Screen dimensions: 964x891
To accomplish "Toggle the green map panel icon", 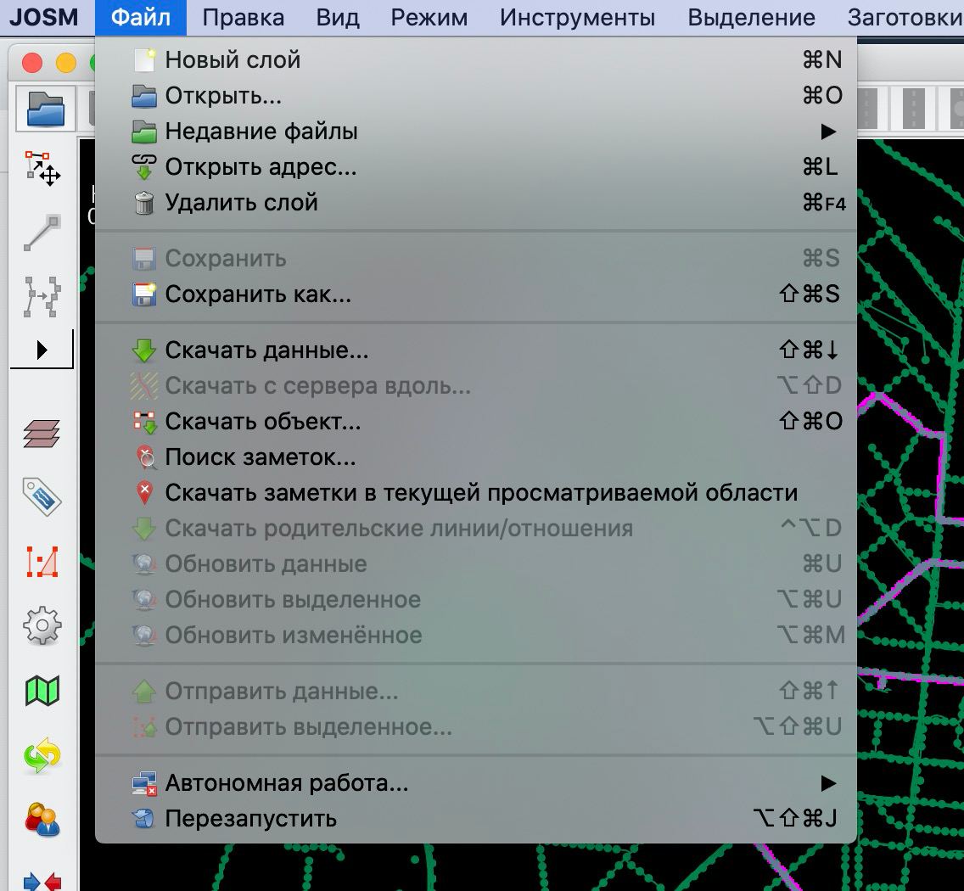I will coord(42,691).
